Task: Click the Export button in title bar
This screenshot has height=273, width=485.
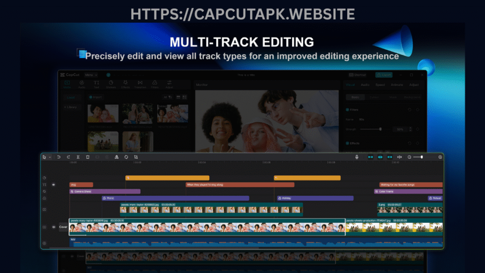Action: [384, 75]
